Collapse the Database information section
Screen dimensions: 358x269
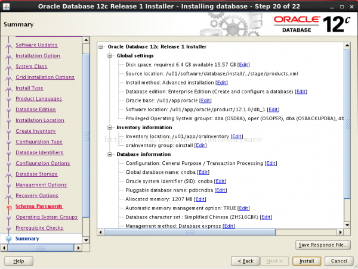(x=110, y=154)
